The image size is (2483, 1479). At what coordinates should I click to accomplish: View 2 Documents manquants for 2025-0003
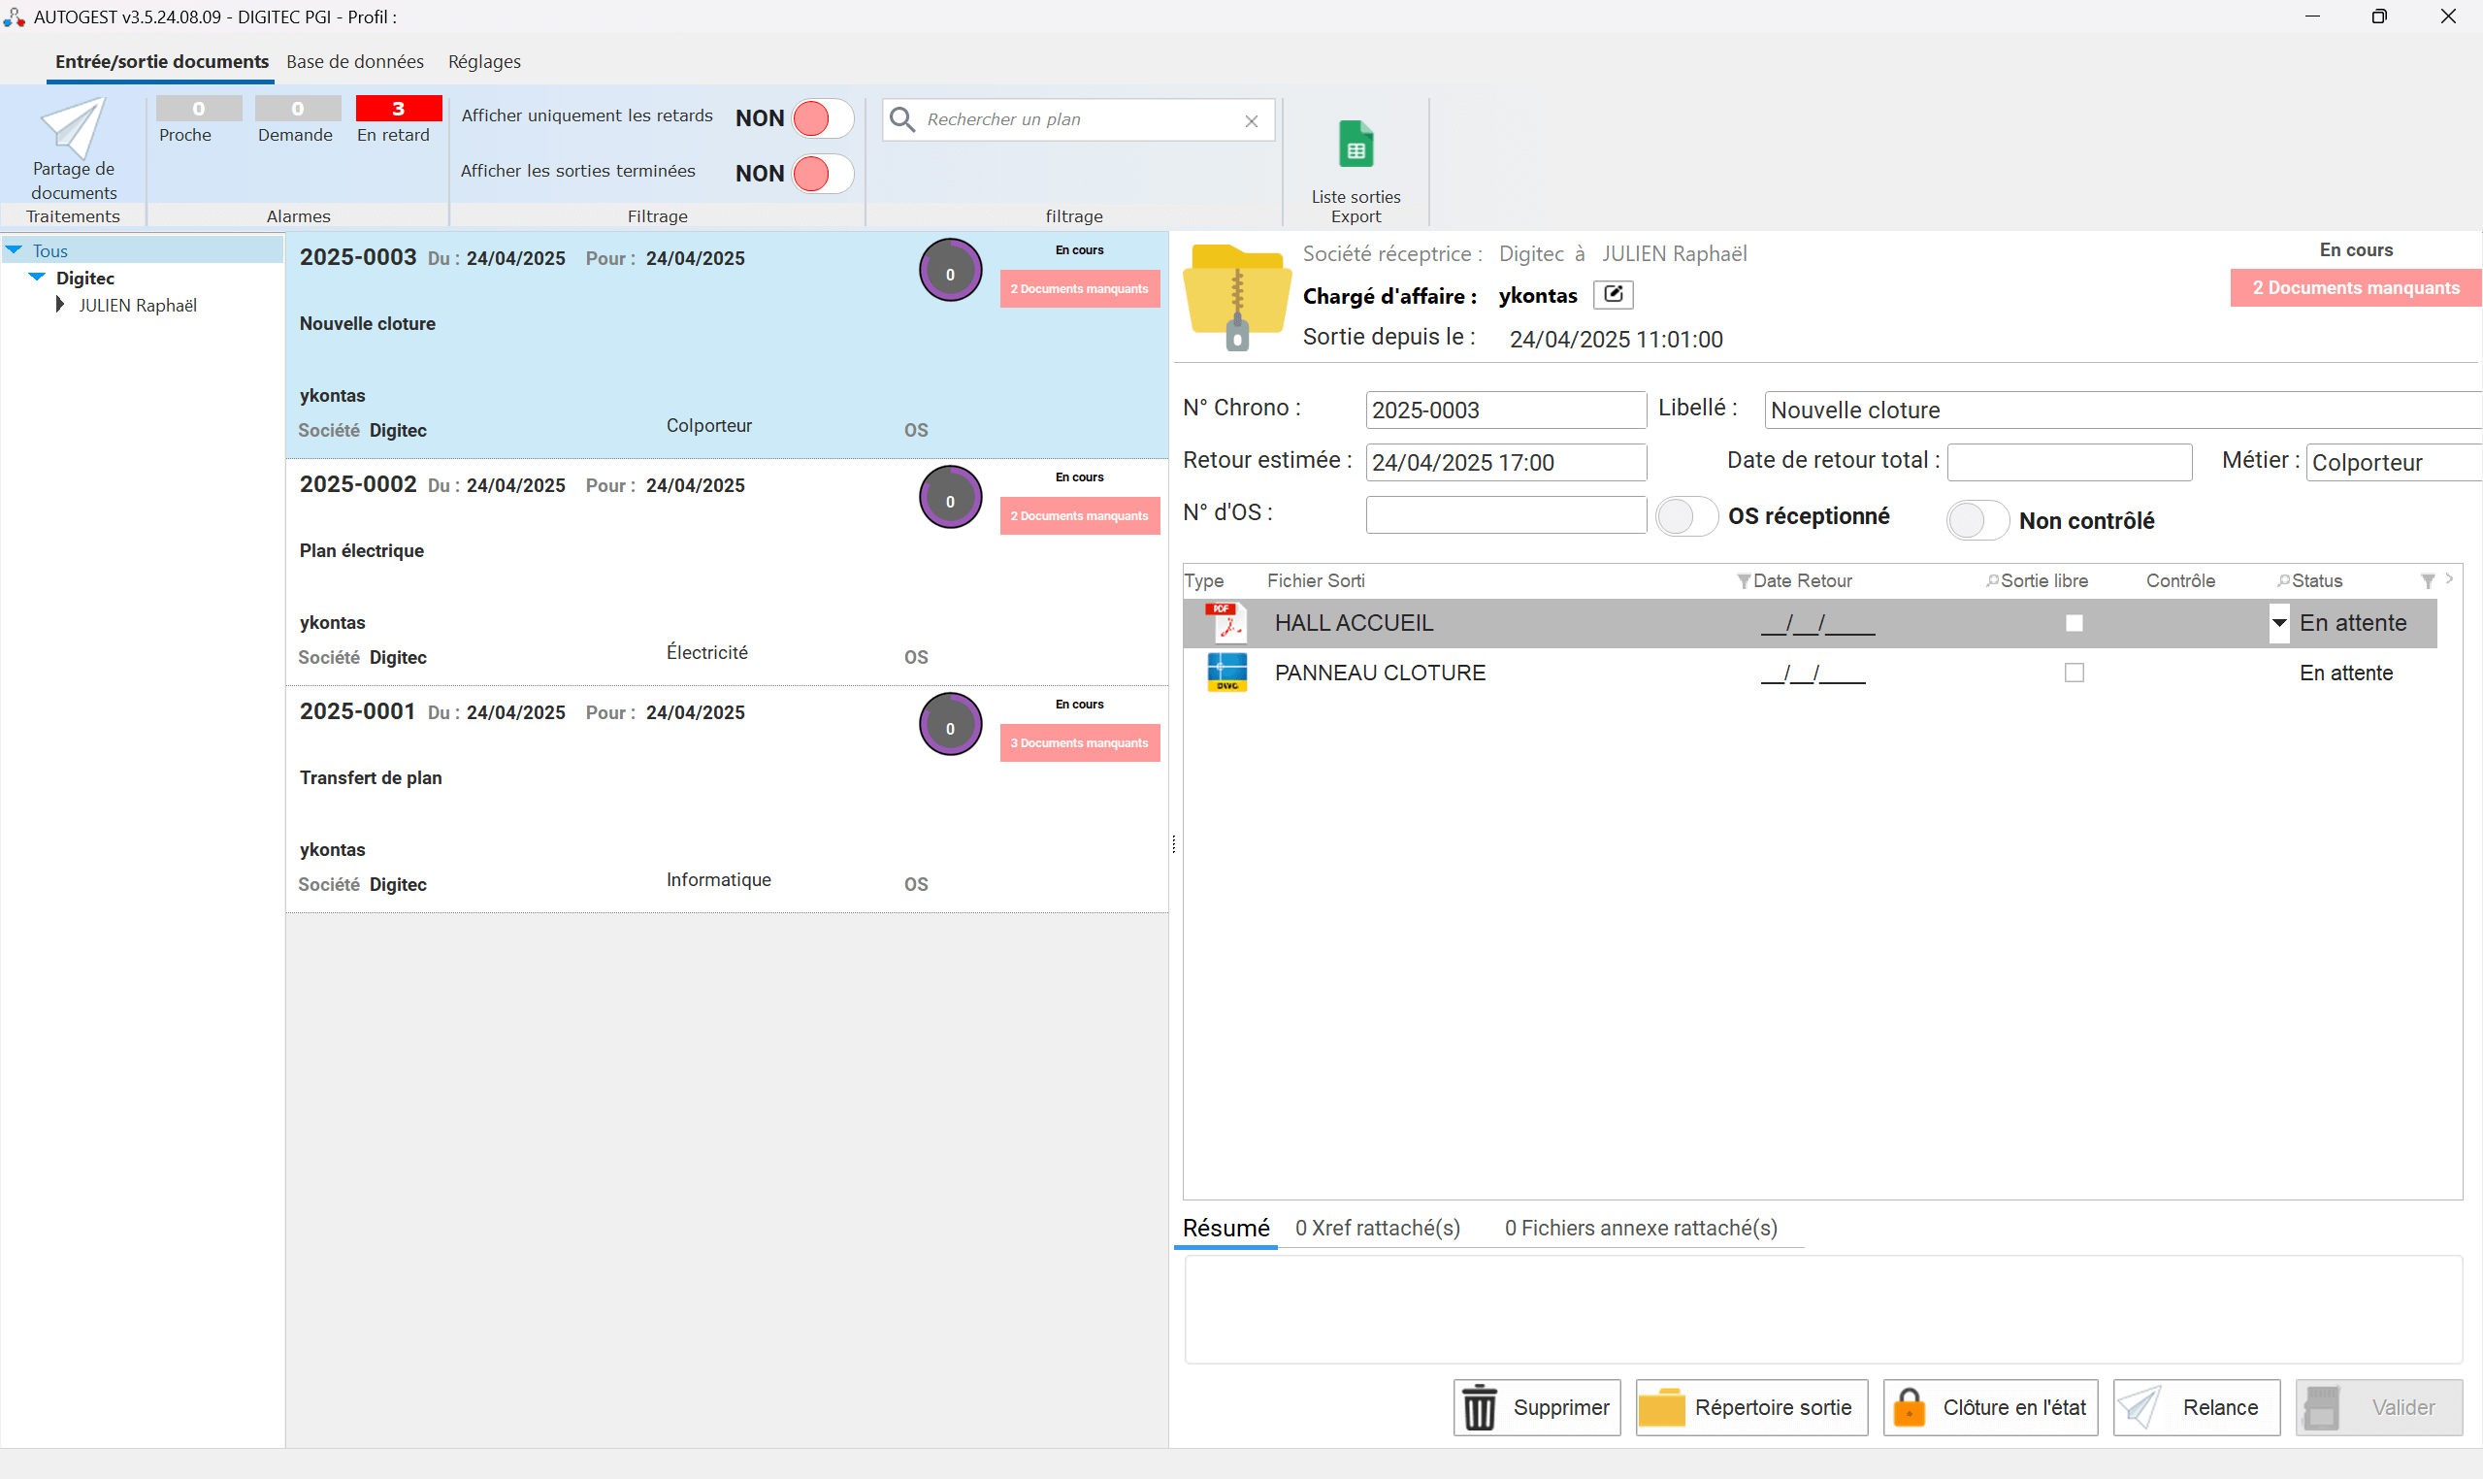point(1079,288)
